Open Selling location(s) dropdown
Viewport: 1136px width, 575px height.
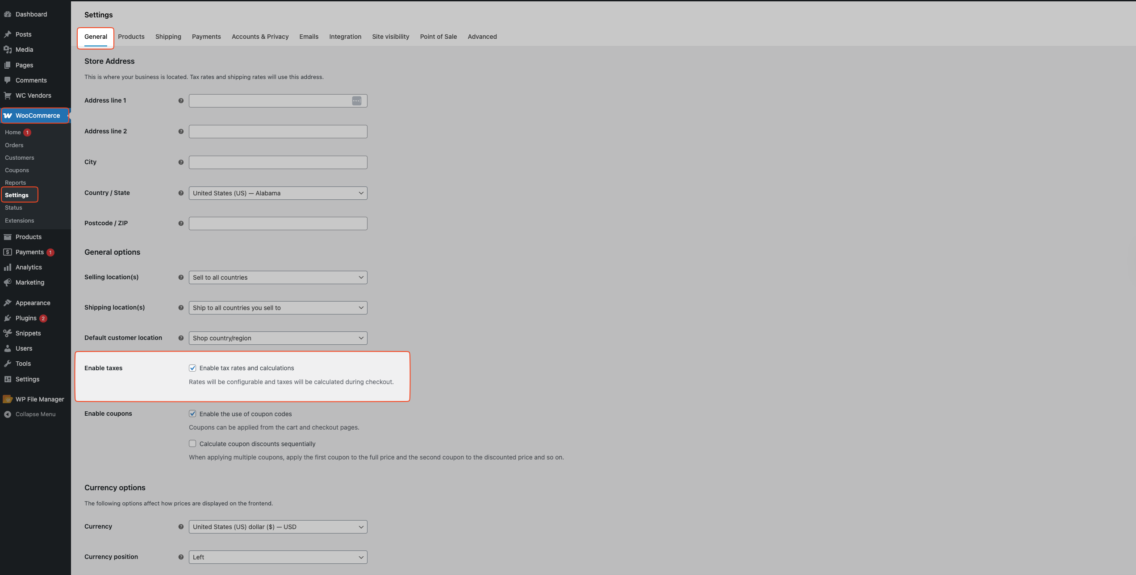tap(278, 277)
